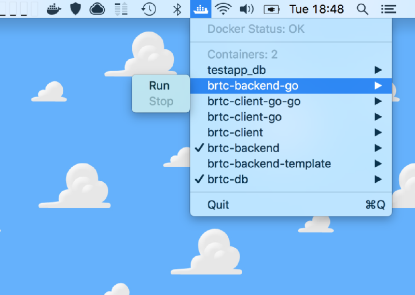Close the highlighted Docker ship status menu
The image size is (415, 295).
pos(201,9)
